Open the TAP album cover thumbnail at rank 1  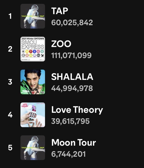coord(33,16)
